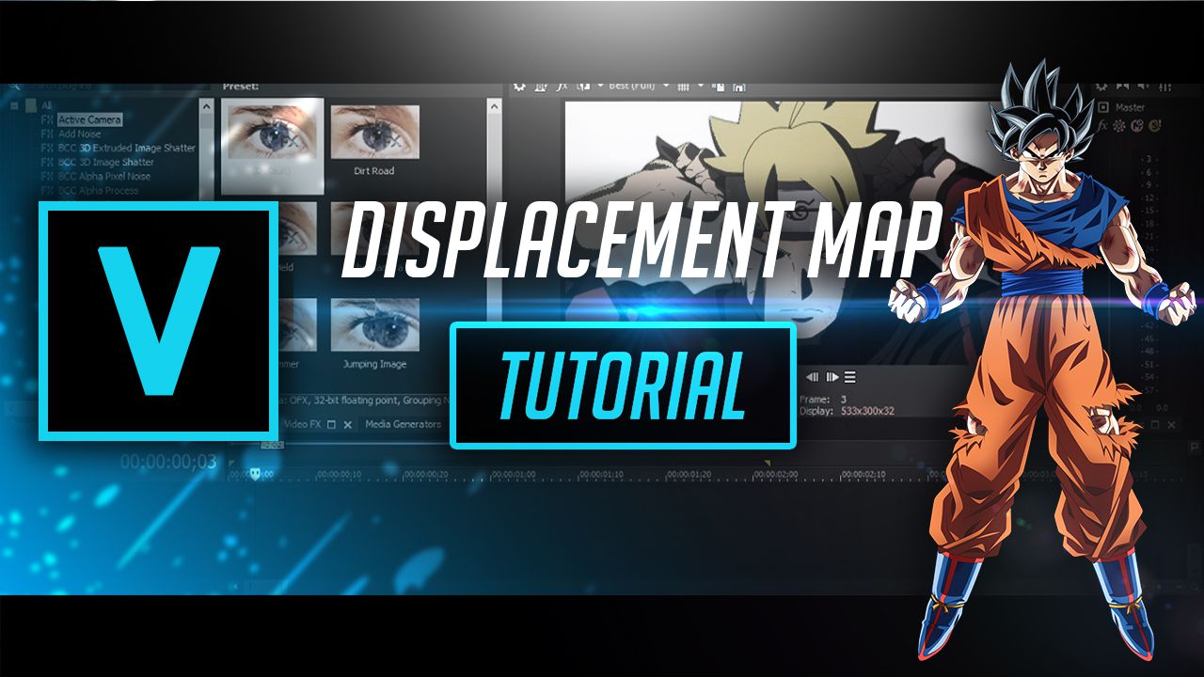
Task: Click the preset list scroll up arrow
Action: click(494, 106)
